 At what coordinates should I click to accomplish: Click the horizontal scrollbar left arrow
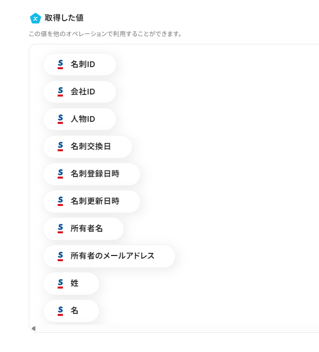tap(33, 328)
